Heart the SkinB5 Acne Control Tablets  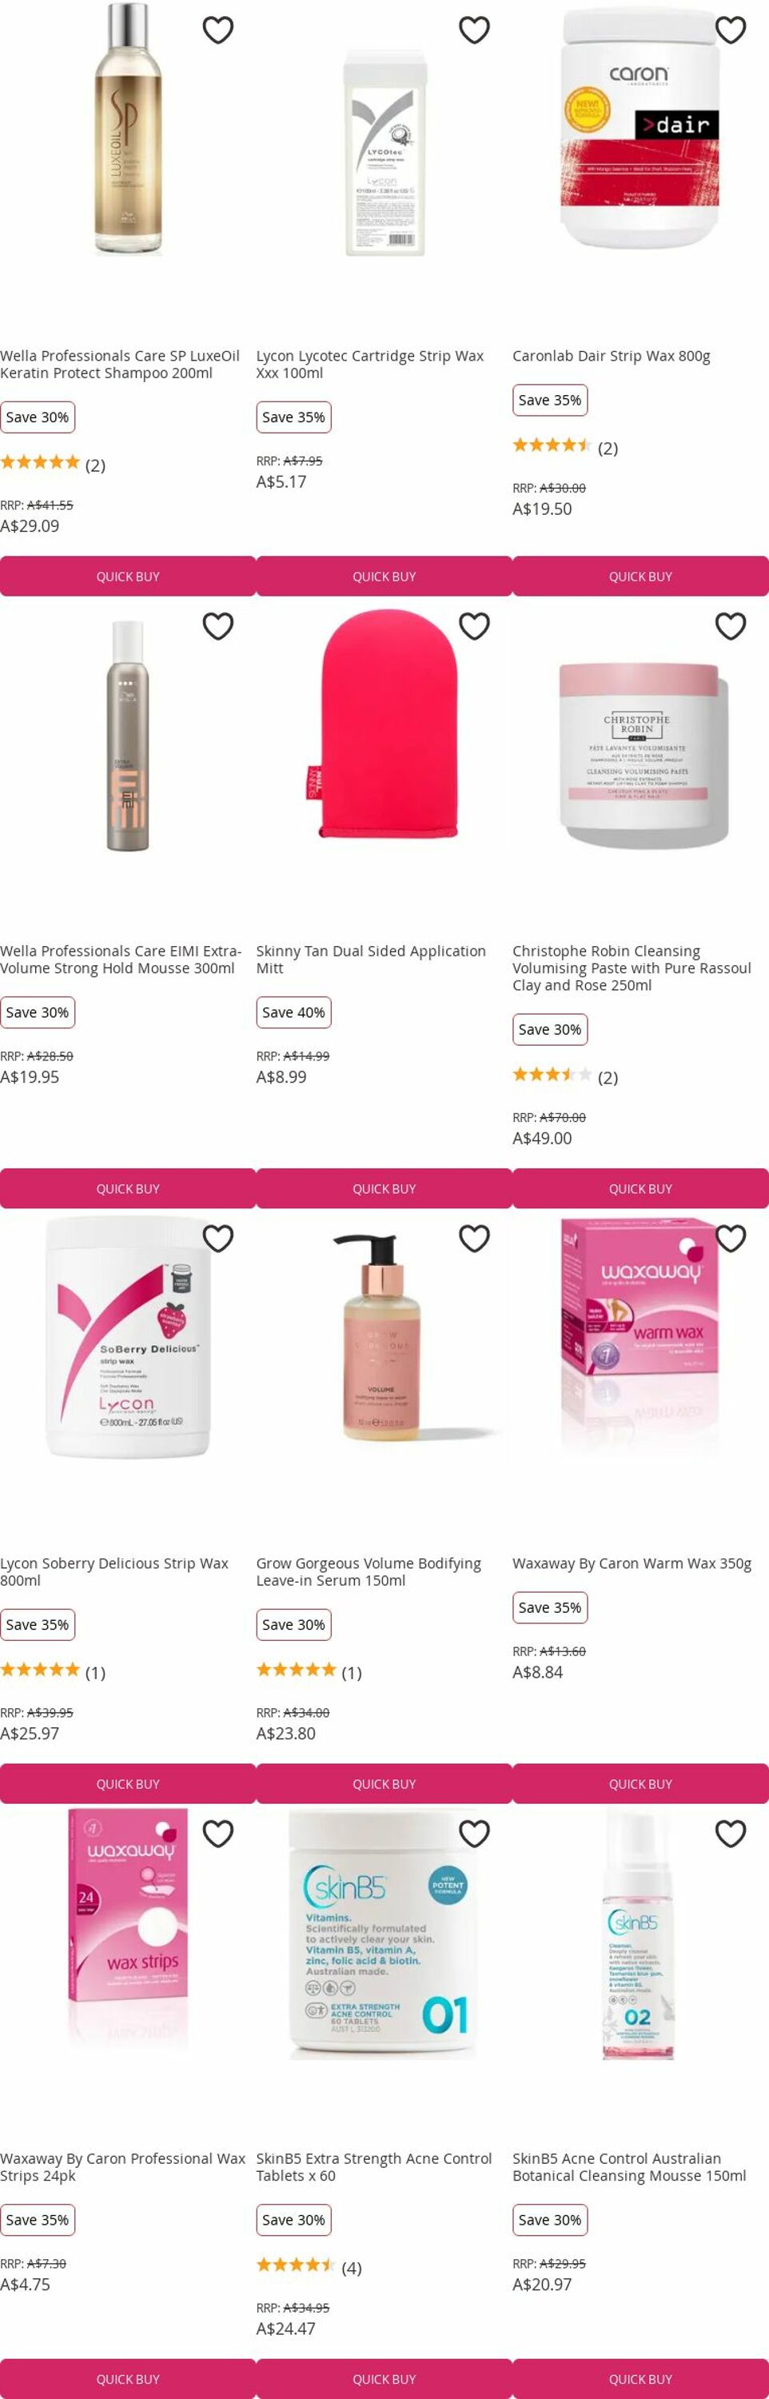pos(474,1834)
